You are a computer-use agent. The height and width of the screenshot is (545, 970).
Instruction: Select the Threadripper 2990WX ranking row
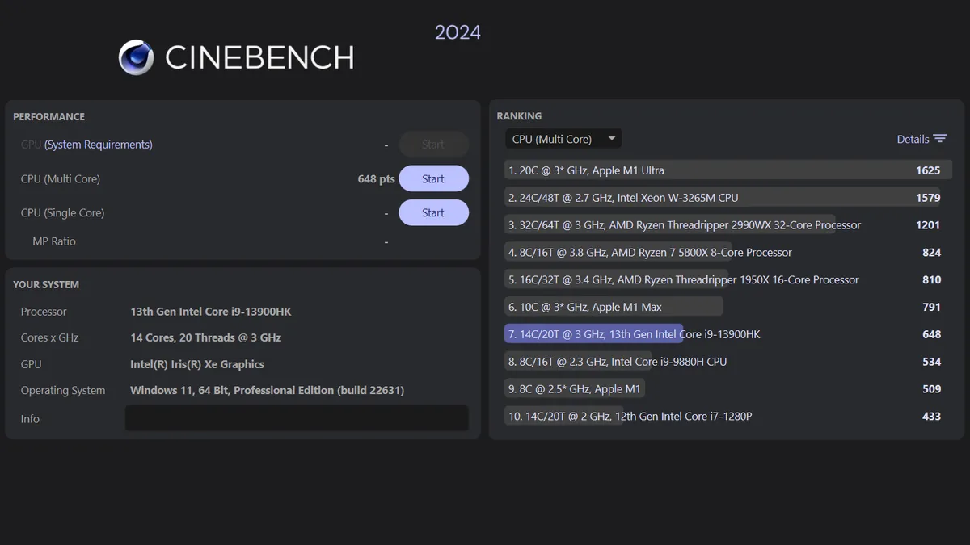click(684, 225)
